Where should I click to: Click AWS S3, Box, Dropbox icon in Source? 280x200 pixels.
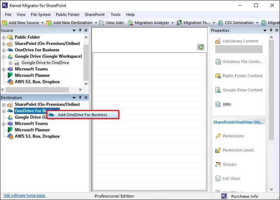(10, 82)
